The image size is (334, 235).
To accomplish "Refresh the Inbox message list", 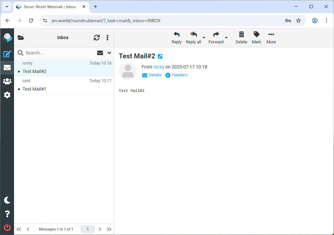I will pyautogui.click(x=97, y=37).
